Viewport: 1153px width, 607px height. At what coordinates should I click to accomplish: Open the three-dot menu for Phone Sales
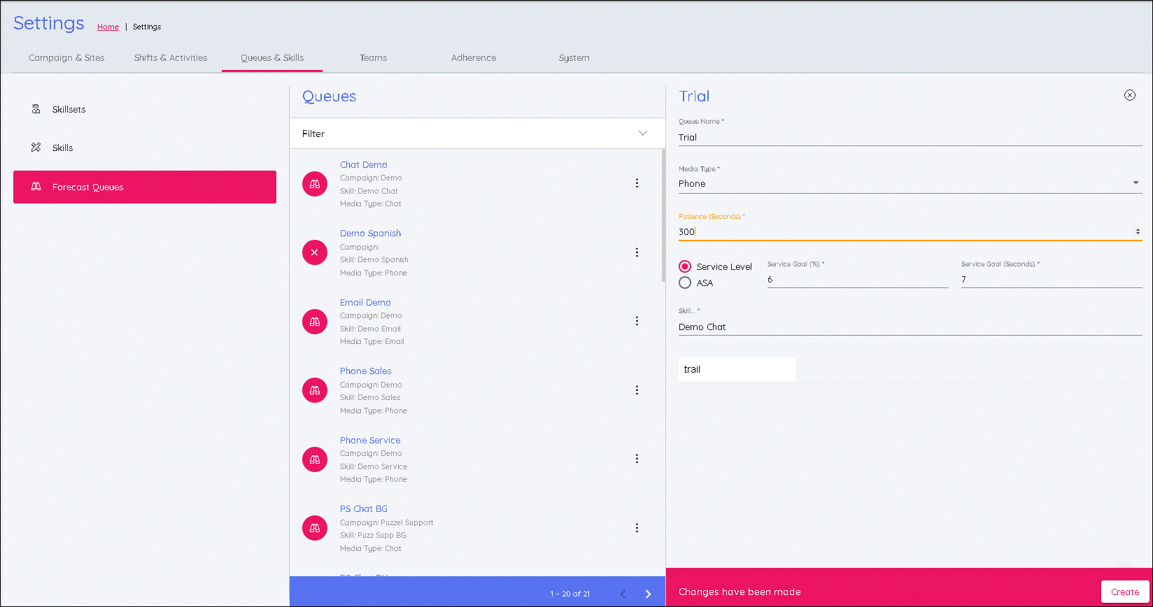[637, 390]
